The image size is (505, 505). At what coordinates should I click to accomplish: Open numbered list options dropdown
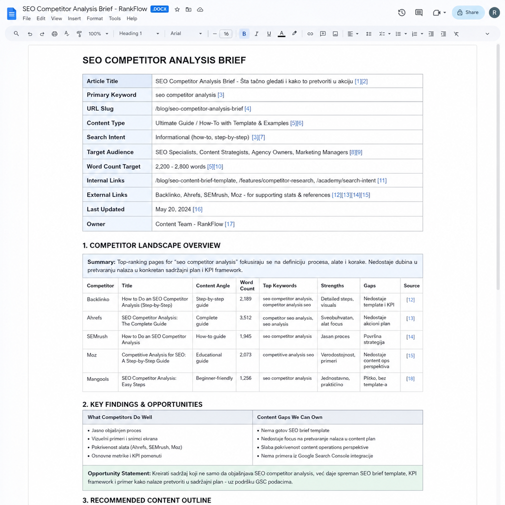pyautogui.click(x=422, y=34)
